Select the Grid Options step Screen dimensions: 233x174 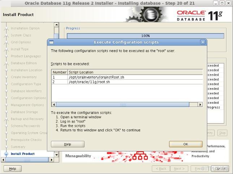tap(21, 42)
